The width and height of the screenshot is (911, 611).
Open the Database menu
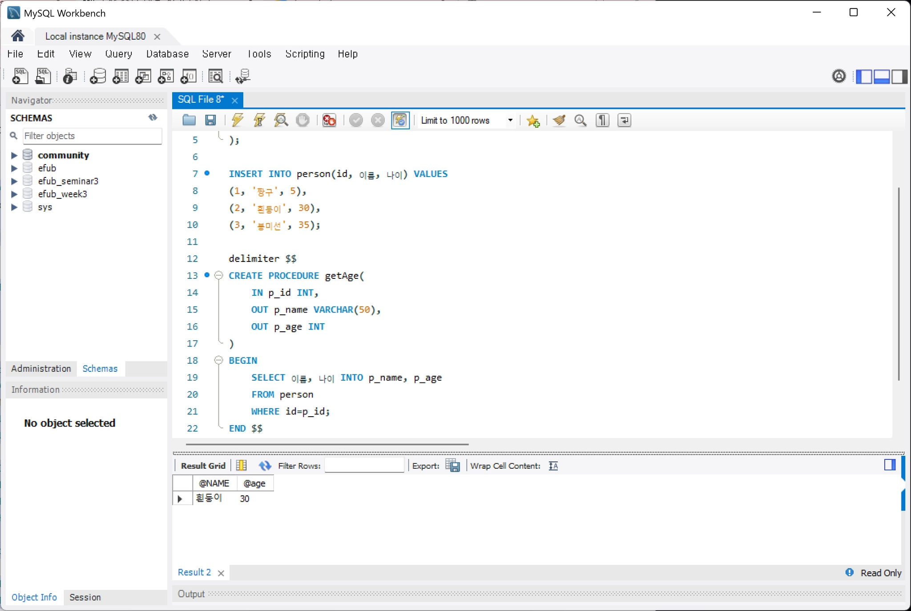point(167,54)
